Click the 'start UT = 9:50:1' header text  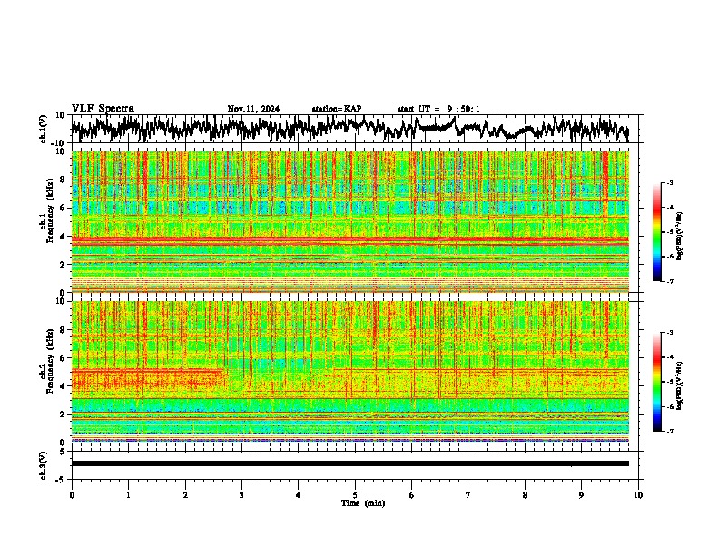(x=438, y=109)
